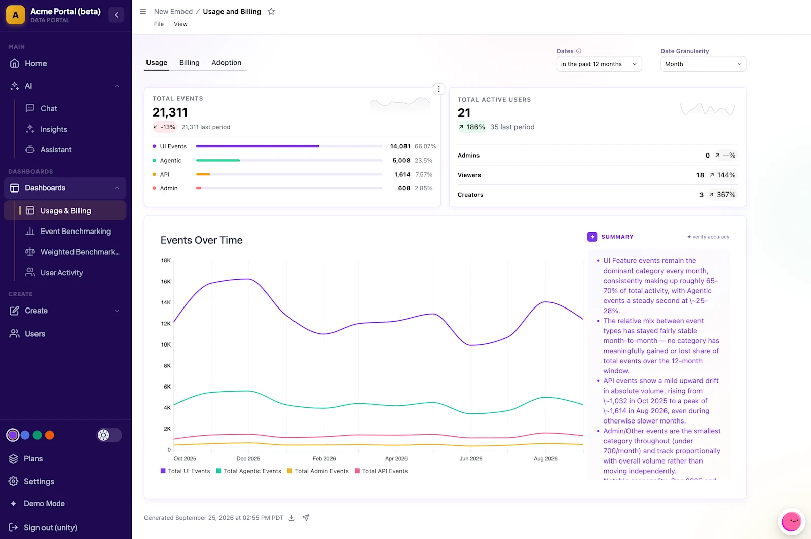This screenshot has height=539, width=811.
Task: Click the send icon next to the download icon
Action: click(306, 518)
